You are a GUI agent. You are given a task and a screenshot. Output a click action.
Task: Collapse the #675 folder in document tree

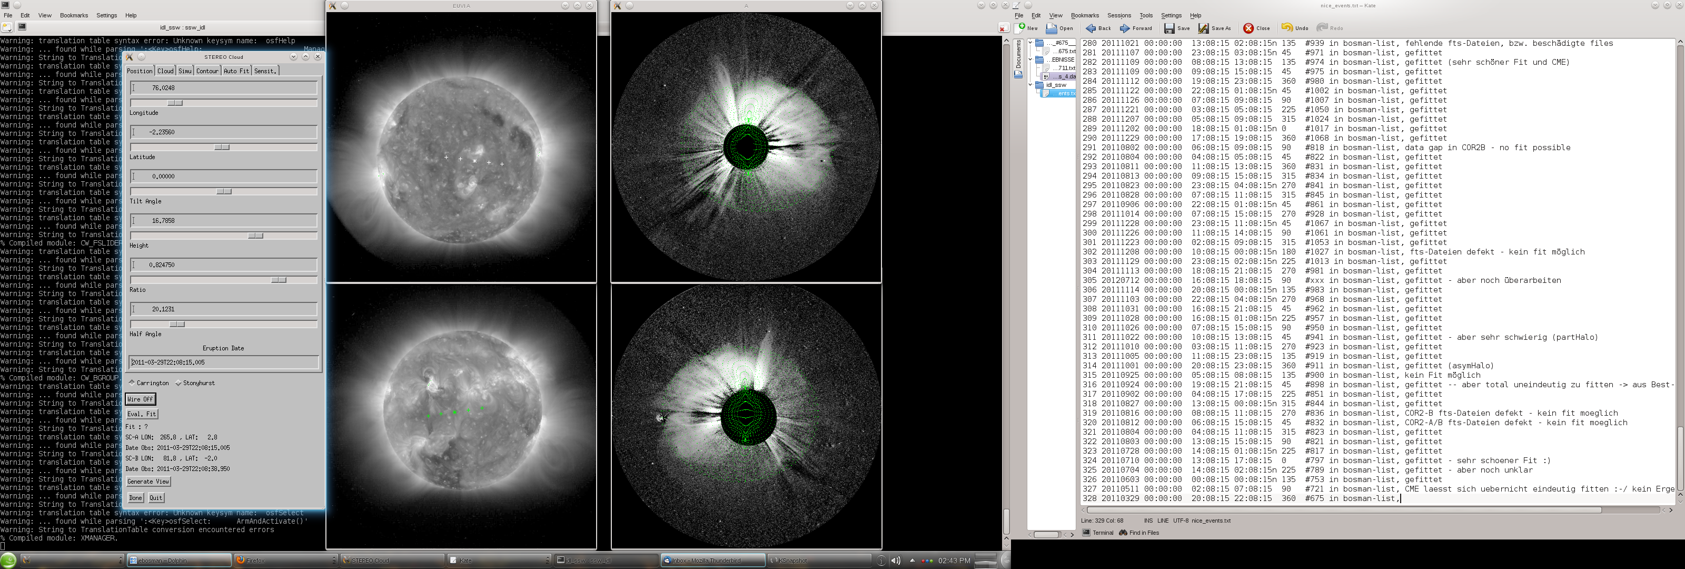(1031, 43)
